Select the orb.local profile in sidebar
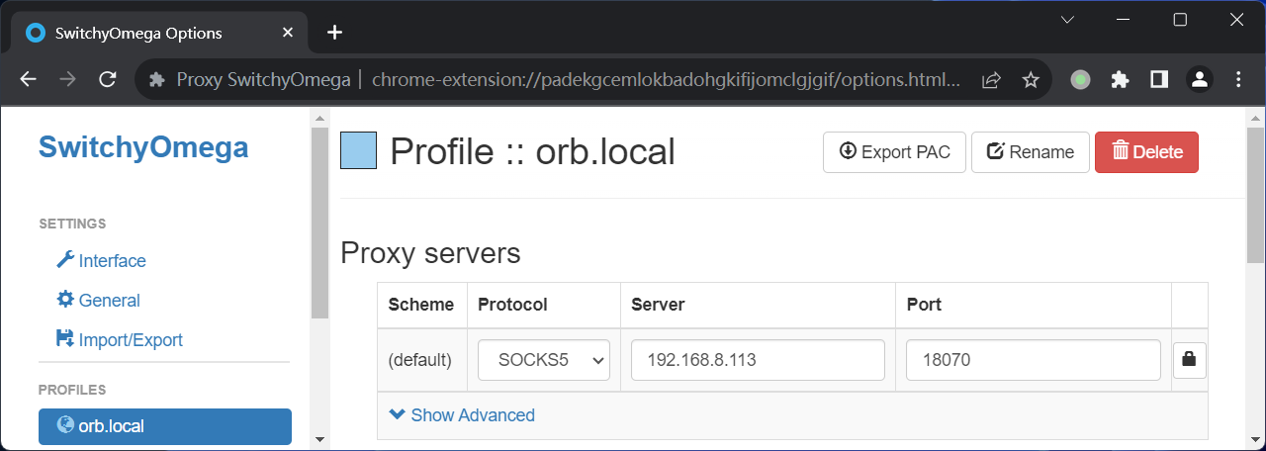This screenshot has height=451, width=1266. (165, 426)
